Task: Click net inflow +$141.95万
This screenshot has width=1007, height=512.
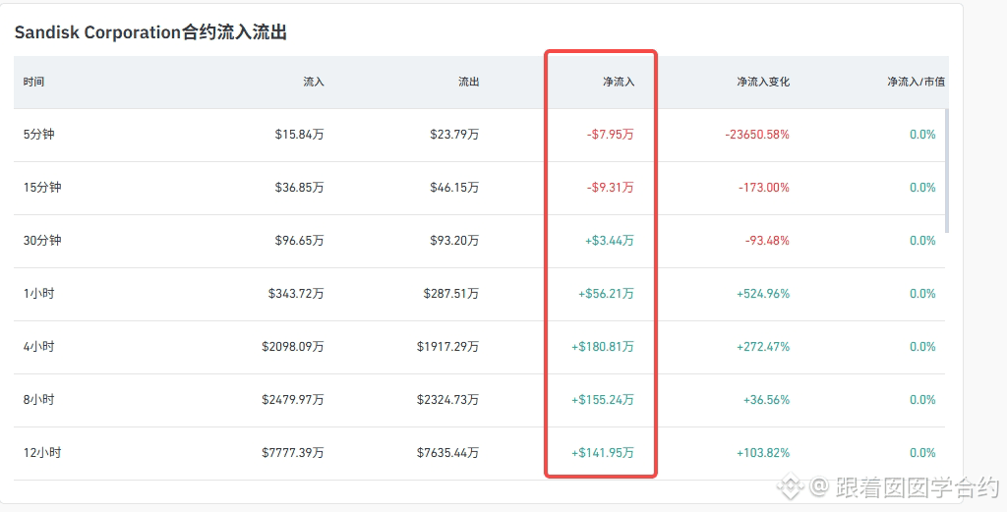Action: pyautogui.click(x=603, y=453)
